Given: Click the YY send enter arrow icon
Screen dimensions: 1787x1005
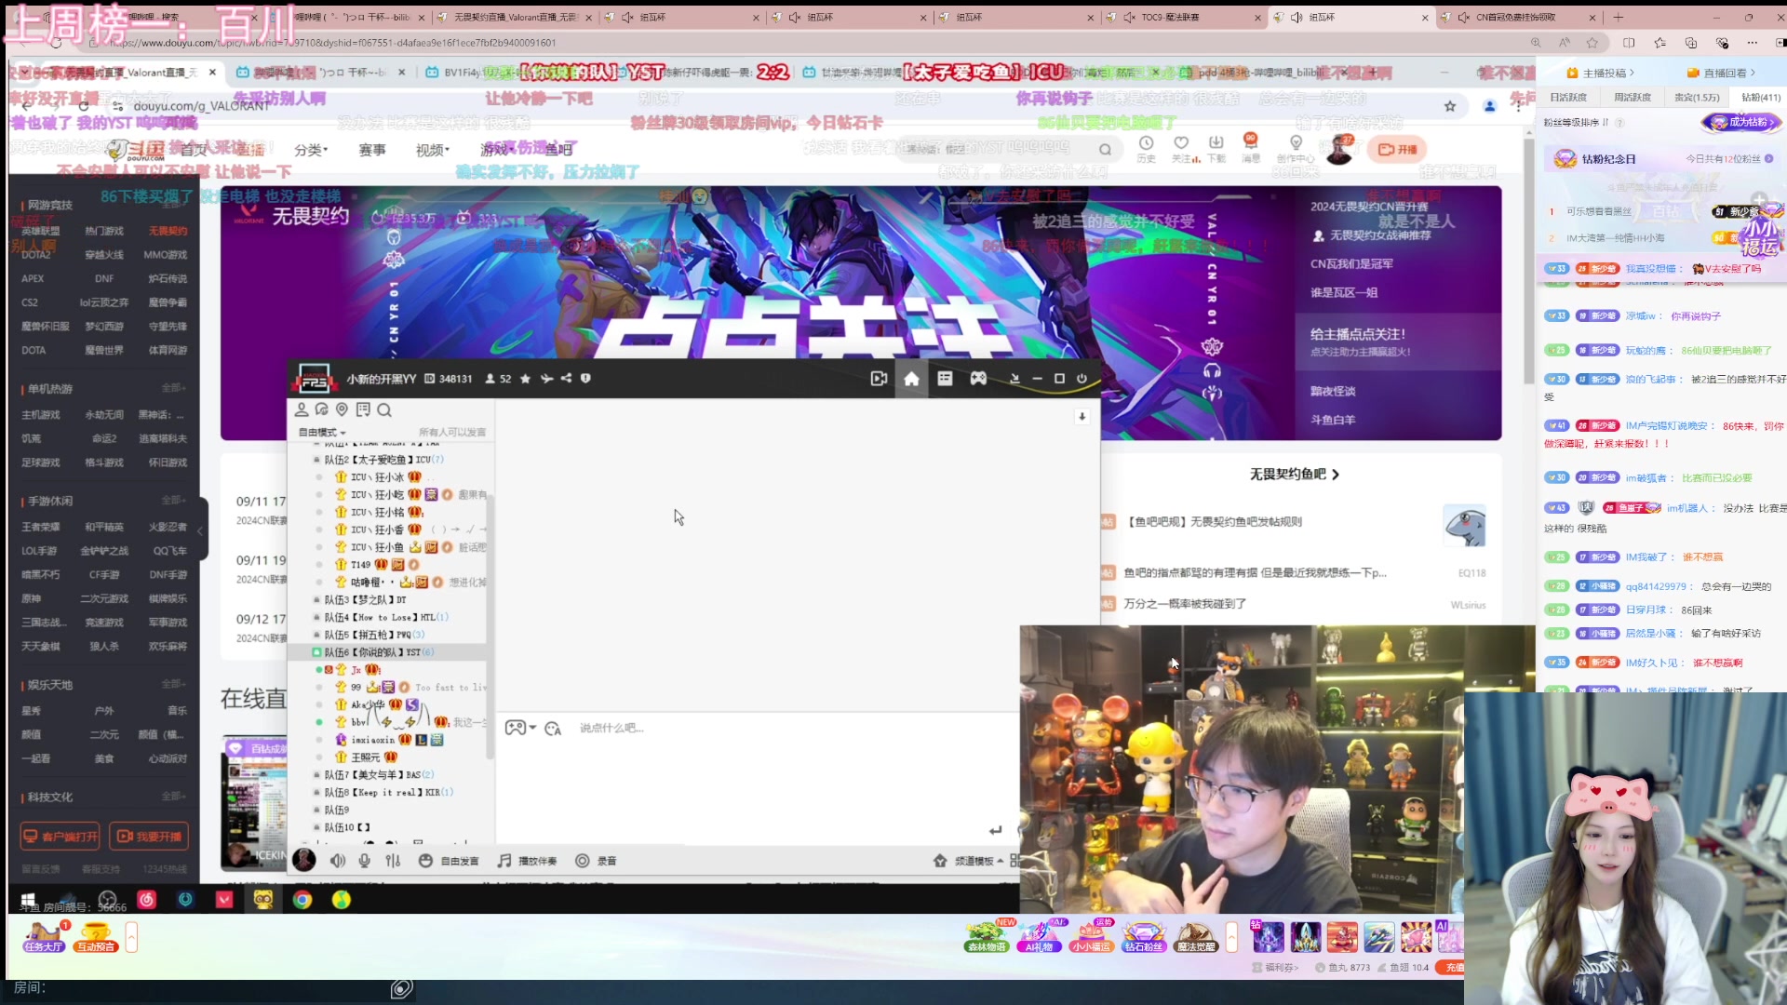Looking at the screenshot, I should pos(996,829).
